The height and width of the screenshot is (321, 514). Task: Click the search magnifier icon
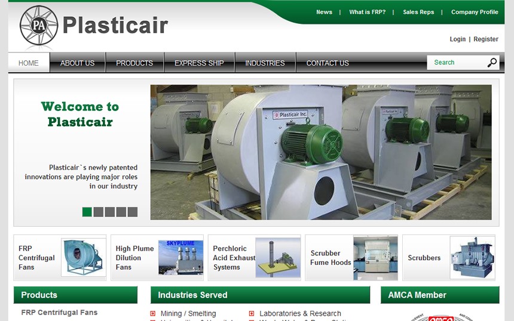pos(492,63)
